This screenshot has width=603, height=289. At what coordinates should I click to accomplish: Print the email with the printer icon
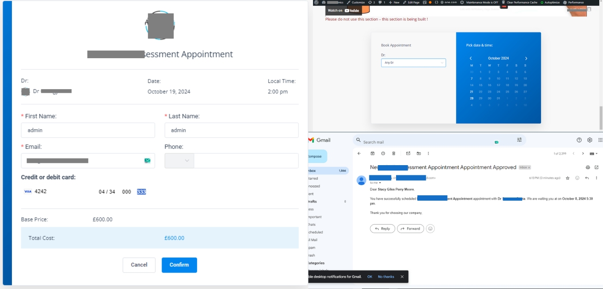588,167
